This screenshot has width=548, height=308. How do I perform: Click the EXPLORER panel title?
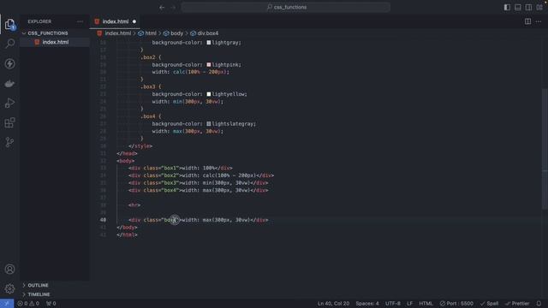(39, 21)
